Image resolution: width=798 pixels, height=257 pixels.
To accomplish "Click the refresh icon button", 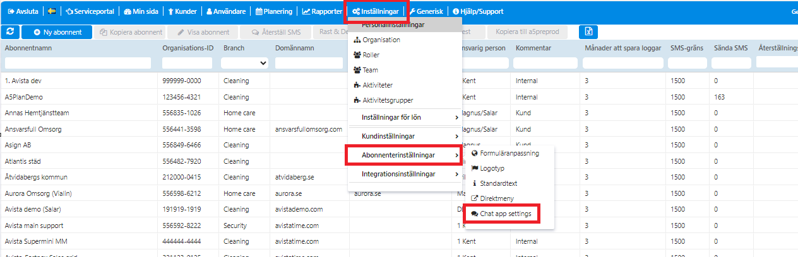I will (x=10, y=31).
